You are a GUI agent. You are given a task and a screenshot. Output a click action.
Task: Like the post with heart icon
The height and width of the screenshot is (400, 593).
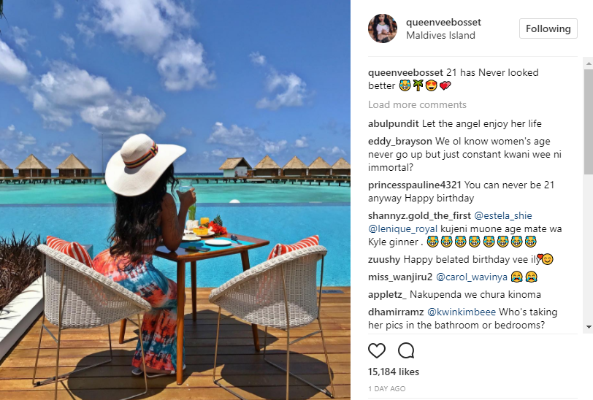[377, 351]
